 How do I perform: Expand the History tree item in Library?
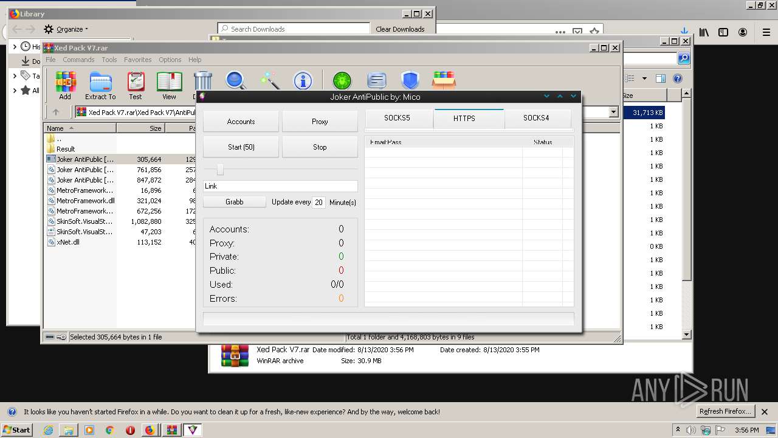(15, 47)
